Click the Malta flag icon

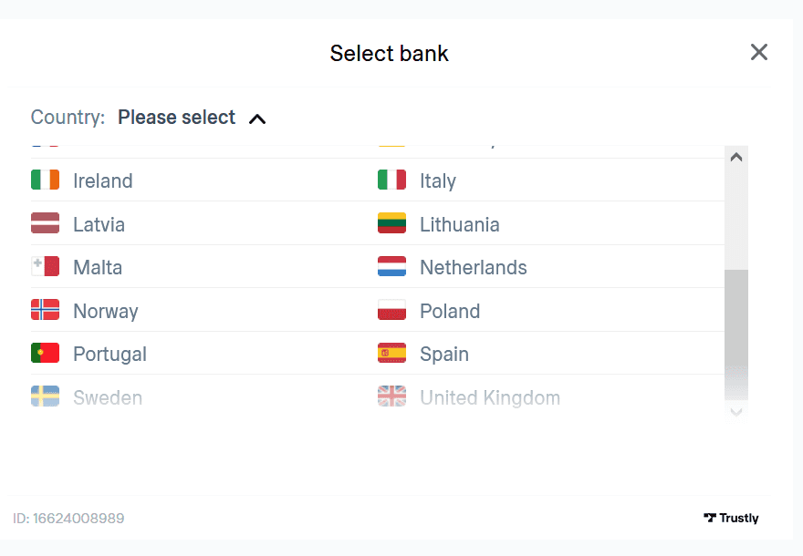(45, 267)
